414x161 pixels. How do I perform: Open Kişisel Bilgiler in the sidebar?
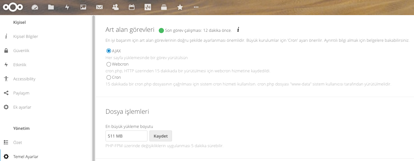(25, 36)
